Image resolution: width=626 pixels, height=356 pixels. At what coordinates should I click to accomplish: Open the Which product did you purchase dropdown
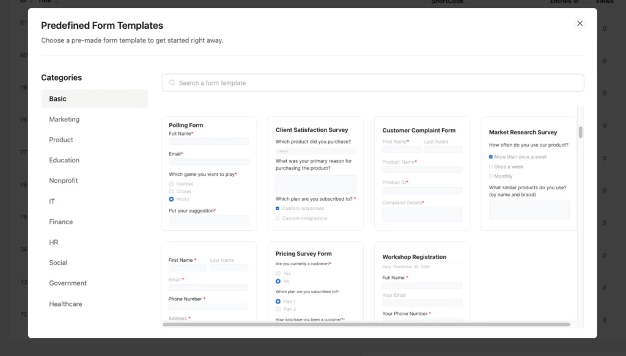316,151
